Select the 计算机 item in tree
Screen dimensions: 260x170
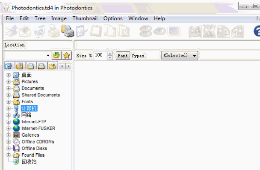click(29, 108)
